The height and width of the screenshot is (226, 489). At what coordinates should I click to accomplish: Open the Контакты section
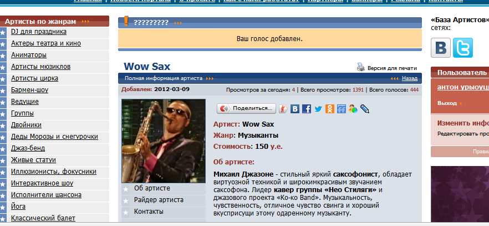149,212
